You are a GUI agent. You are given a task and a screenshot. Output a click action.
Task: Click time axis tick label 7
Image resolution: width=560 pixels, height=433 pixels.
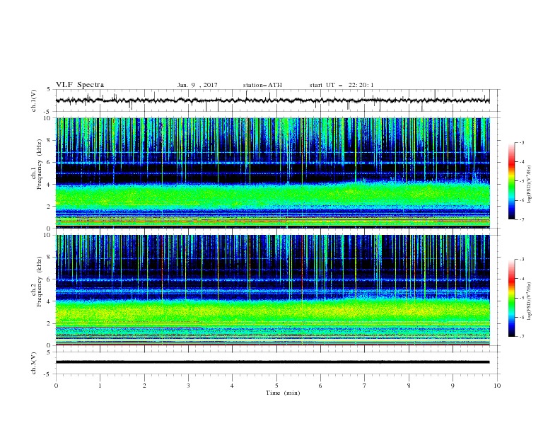coord(365,386)
